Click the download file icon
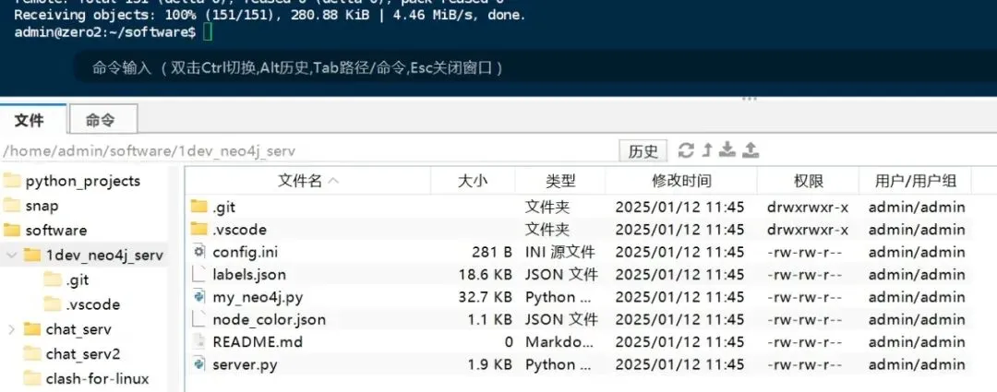997x392 pixels. [x=727, y=150]
